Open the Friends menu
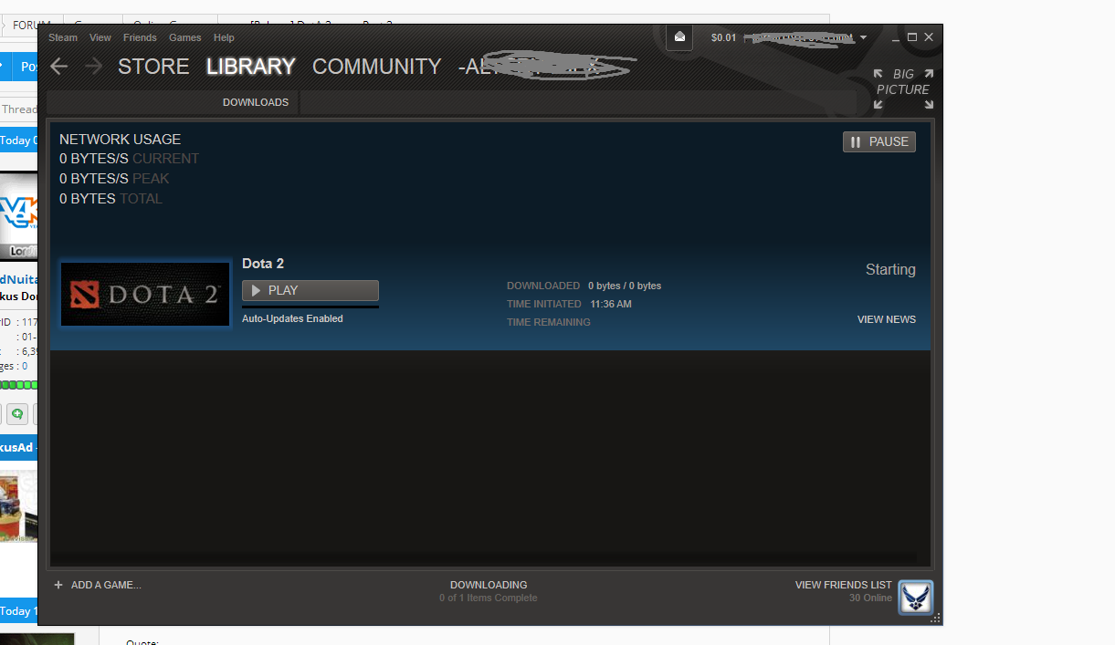The height and width of the screenshot is (645, 1115). (140, 37)
